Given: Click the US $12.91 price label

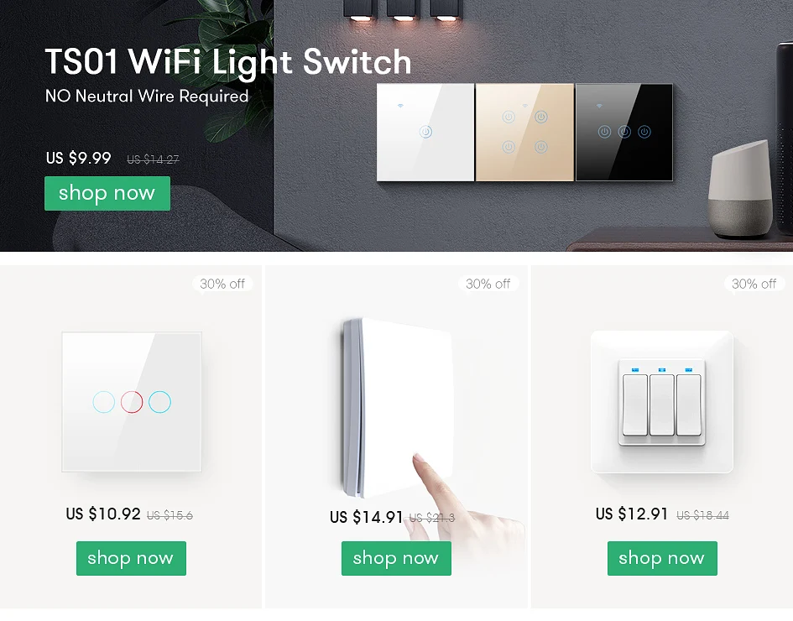Looking at the screenshot, I should tap(632, 514).
